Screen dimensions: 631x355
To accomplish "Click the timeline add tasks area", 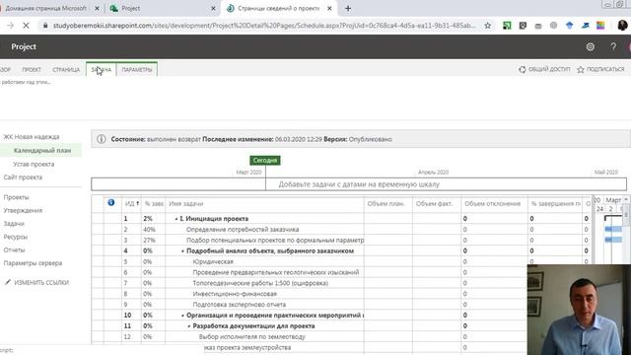I will click(359, 184).
